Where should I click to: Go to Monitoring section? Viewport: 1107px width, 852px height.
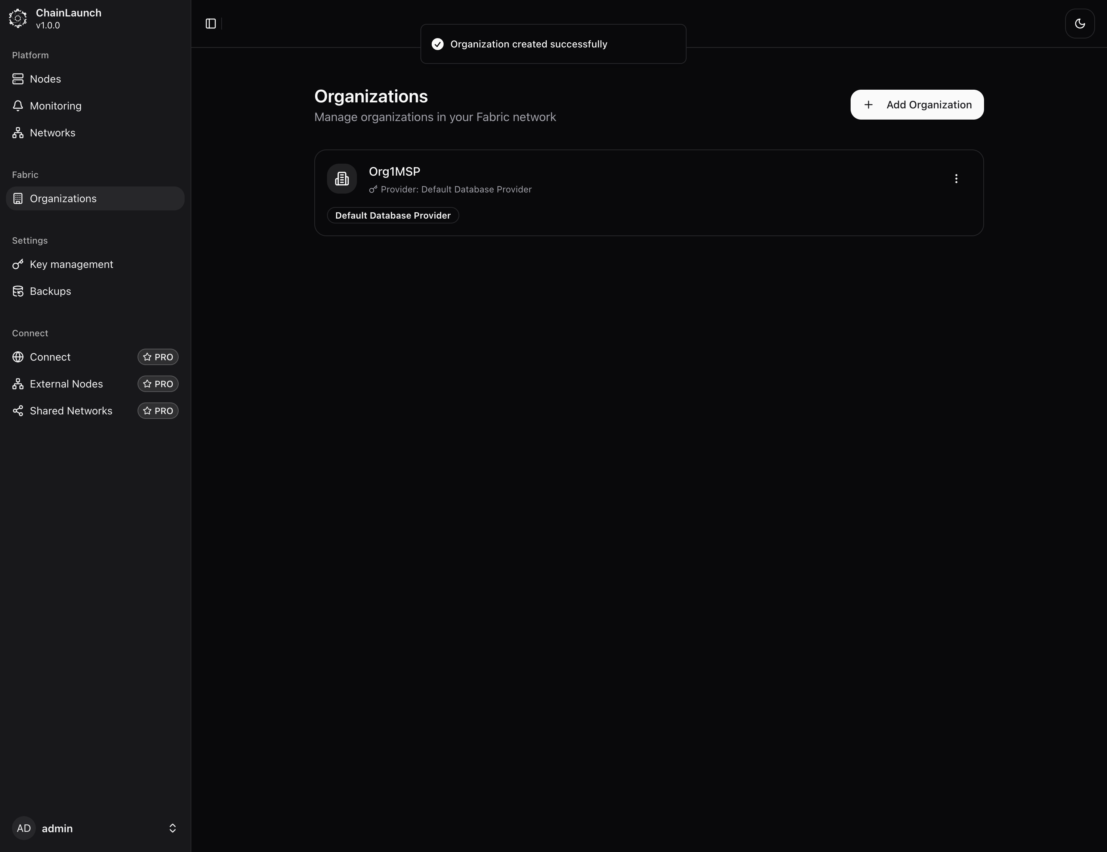coord(55,106)
